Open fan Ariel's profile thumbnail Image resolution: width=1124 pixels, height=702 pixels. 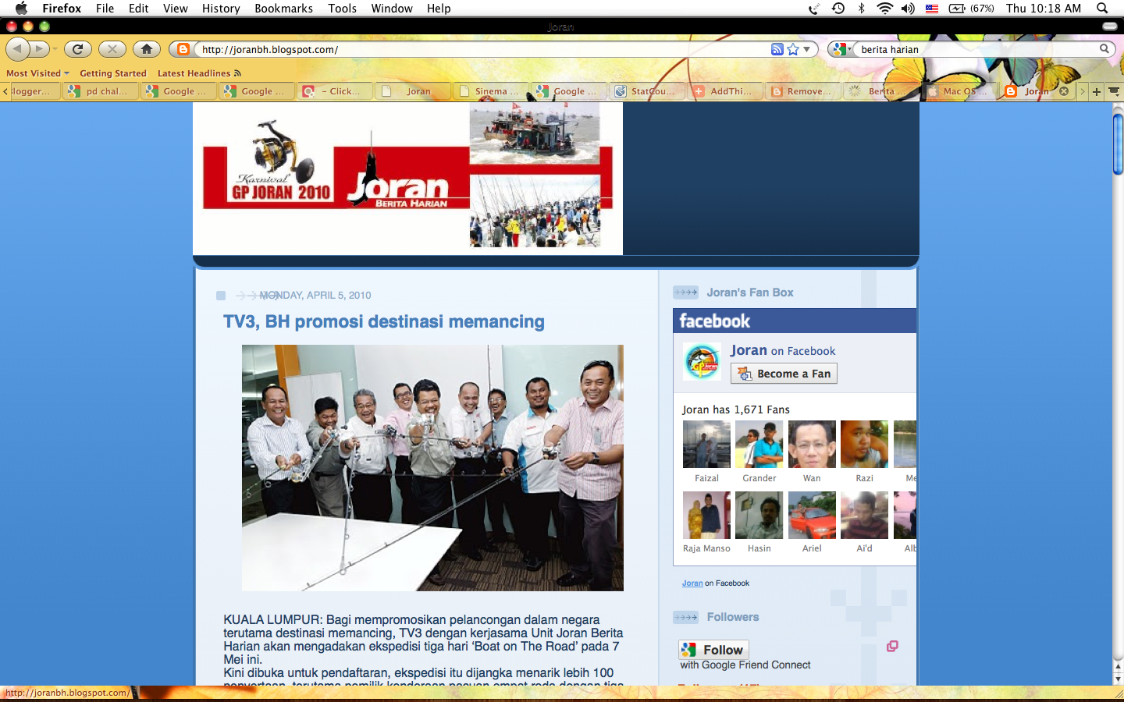pos(812,515)
